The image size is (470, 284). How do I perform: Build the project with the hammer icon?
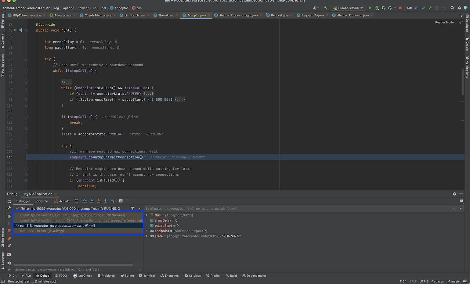click(325, 8)
